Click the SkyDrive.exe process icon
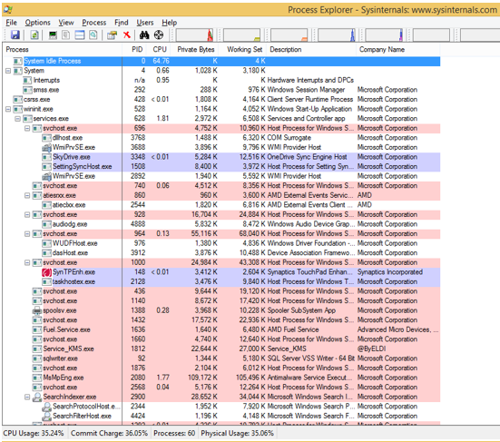The image size is (500, 442). tap(46, 157)
